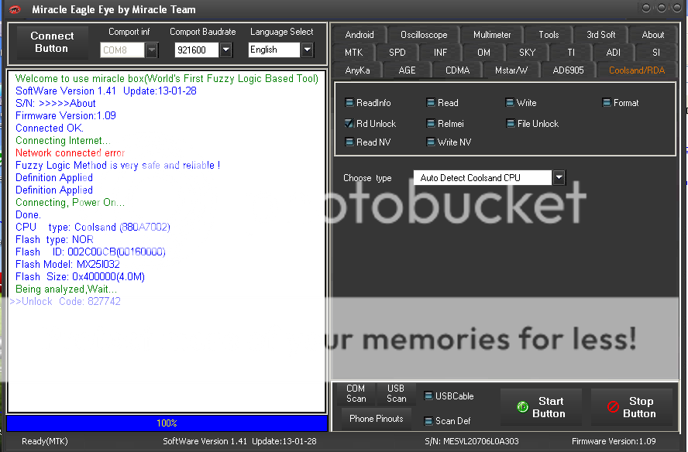Viewport: 688px width, 452px height.
Task: Switch to the AD6905 tab
Action: [x=568, y=70]
